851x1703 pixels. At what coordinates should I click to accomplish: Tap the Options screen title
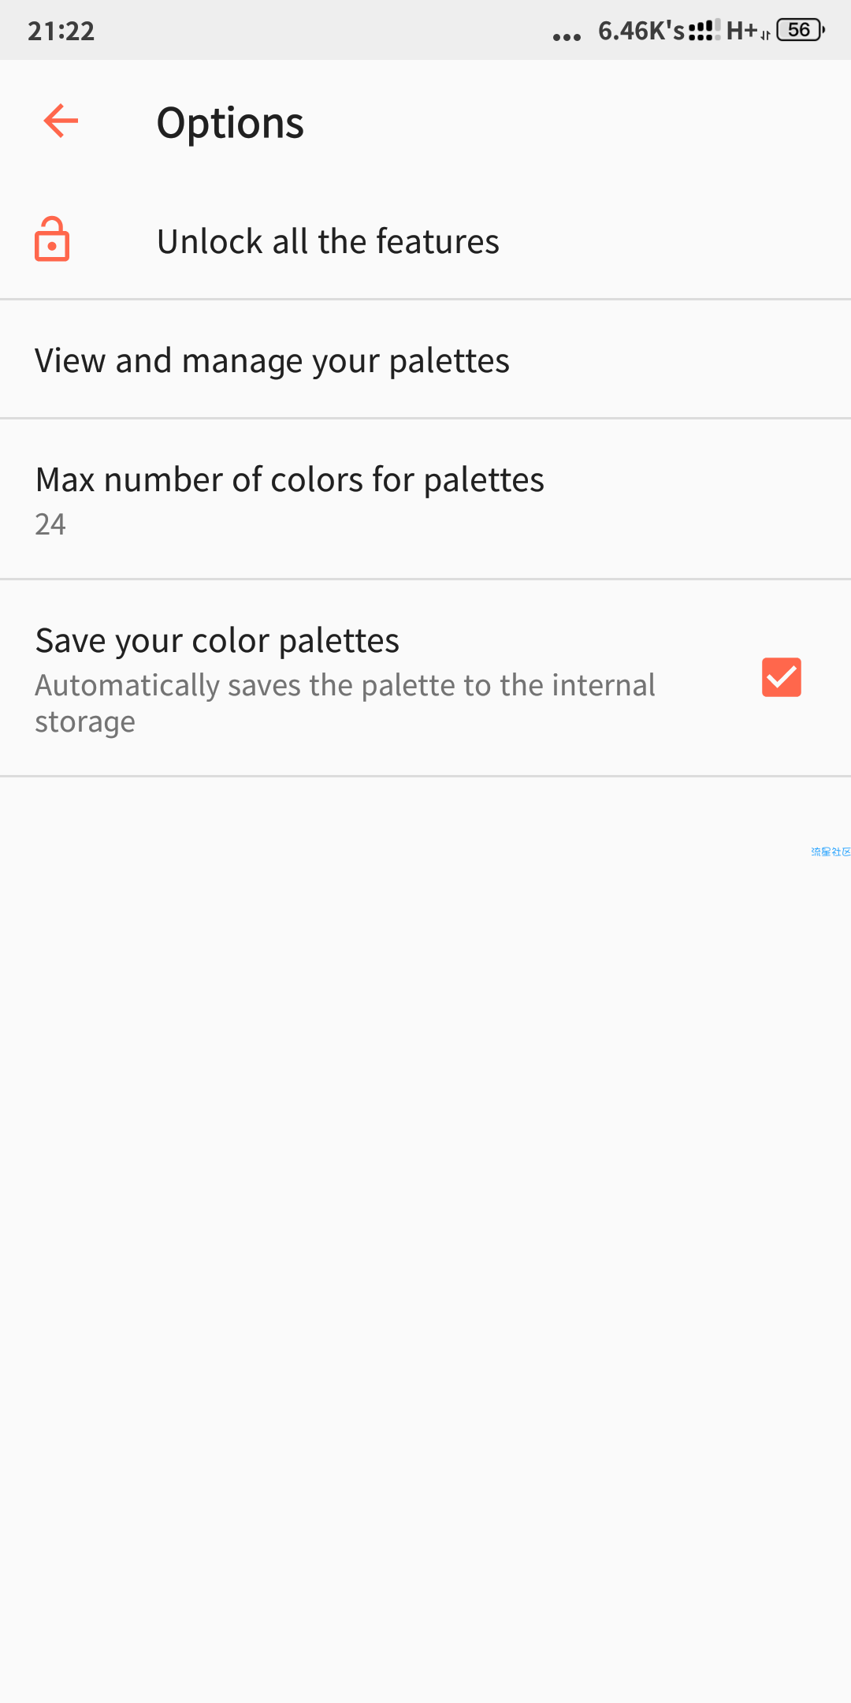[x=230, y=124]
